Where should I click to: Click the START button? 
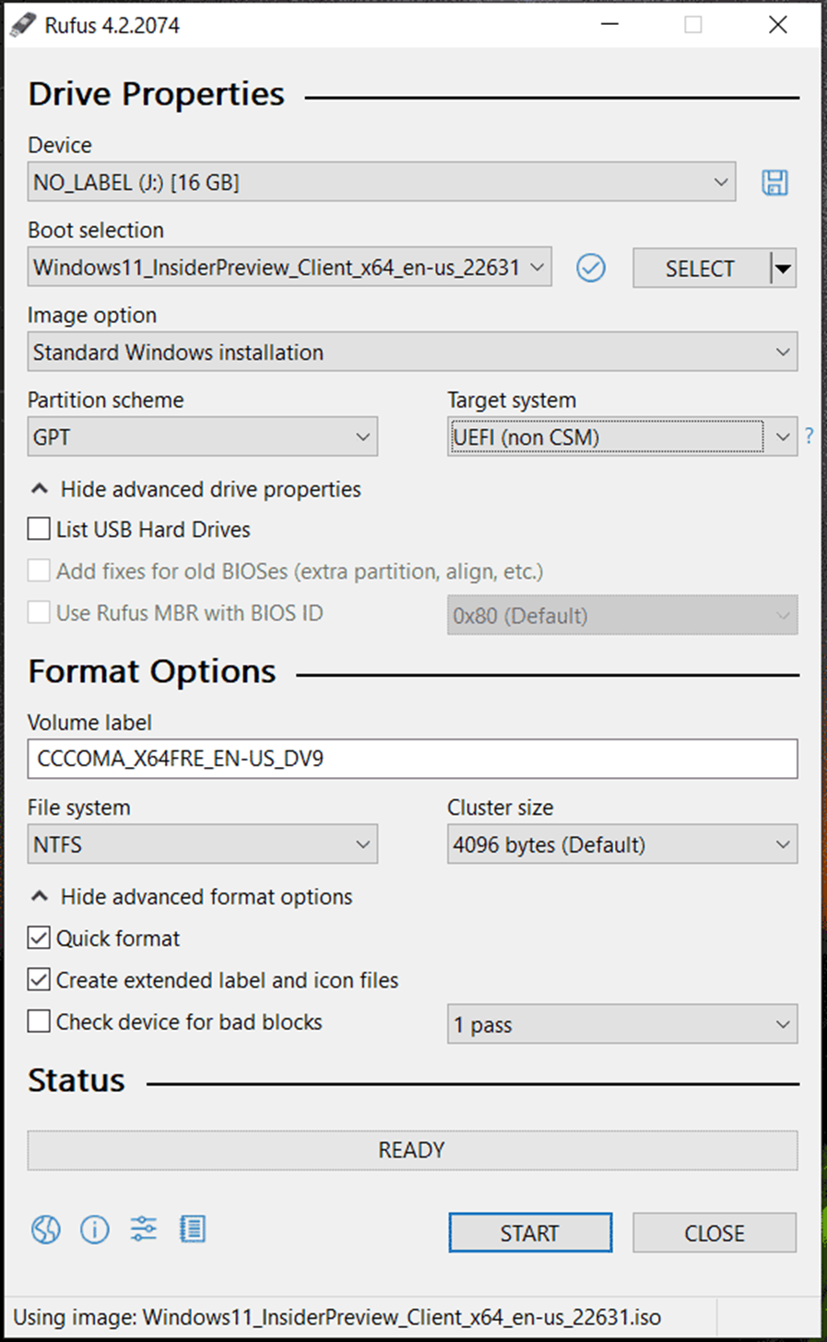pos(530,1233)
